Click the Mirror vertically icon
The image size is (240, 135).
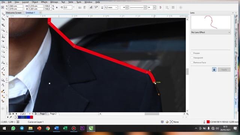pos(85,7)
